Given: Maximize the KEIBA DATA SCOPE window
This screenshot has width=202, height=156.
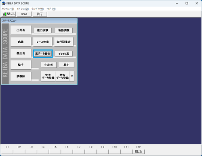Looking at the screenshot, I should [187, 3].
